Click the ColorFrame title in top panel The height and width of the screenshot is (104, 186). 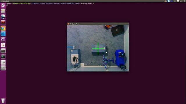[5, 1]
